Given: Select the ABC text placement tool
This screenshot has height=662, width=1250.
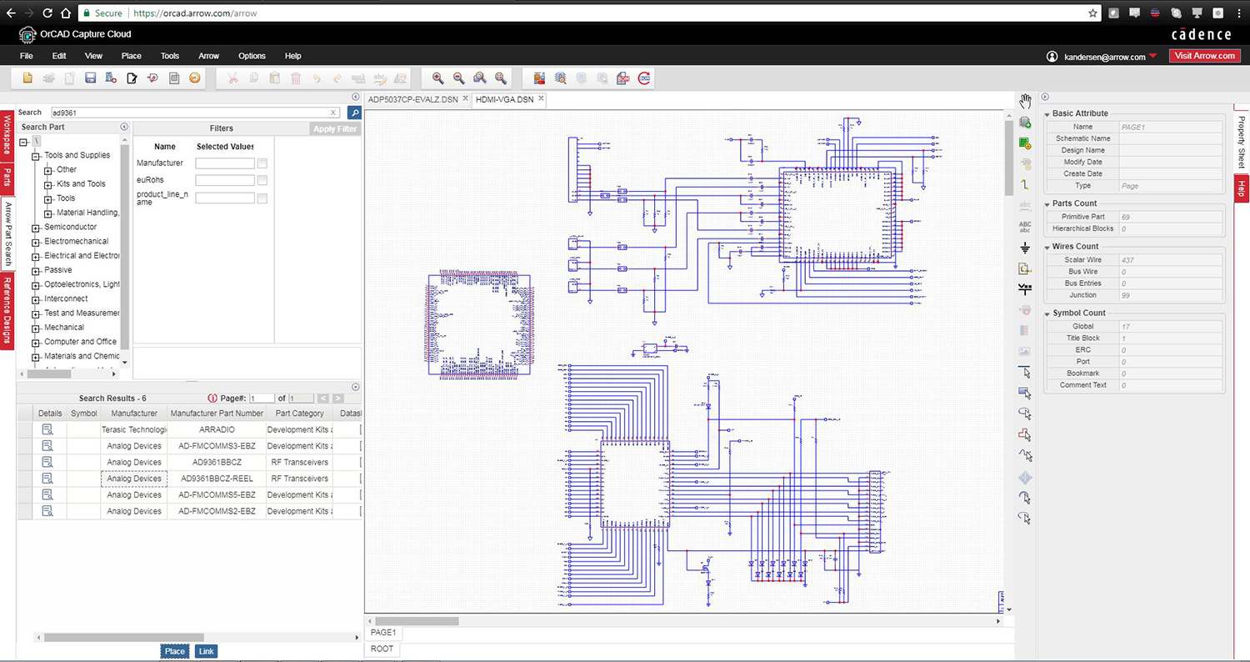Looking at the screenshot, I should click(x=1025, y=226).
